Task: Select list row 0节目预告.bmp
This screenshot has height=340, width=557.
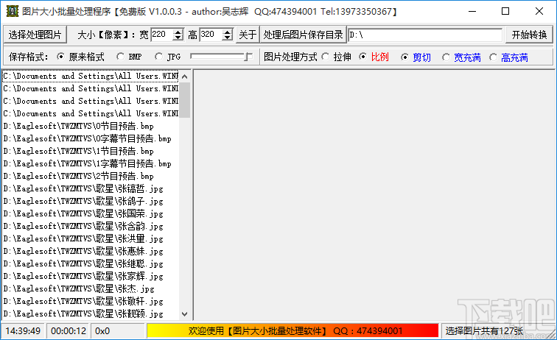Action: pos(91,126)
